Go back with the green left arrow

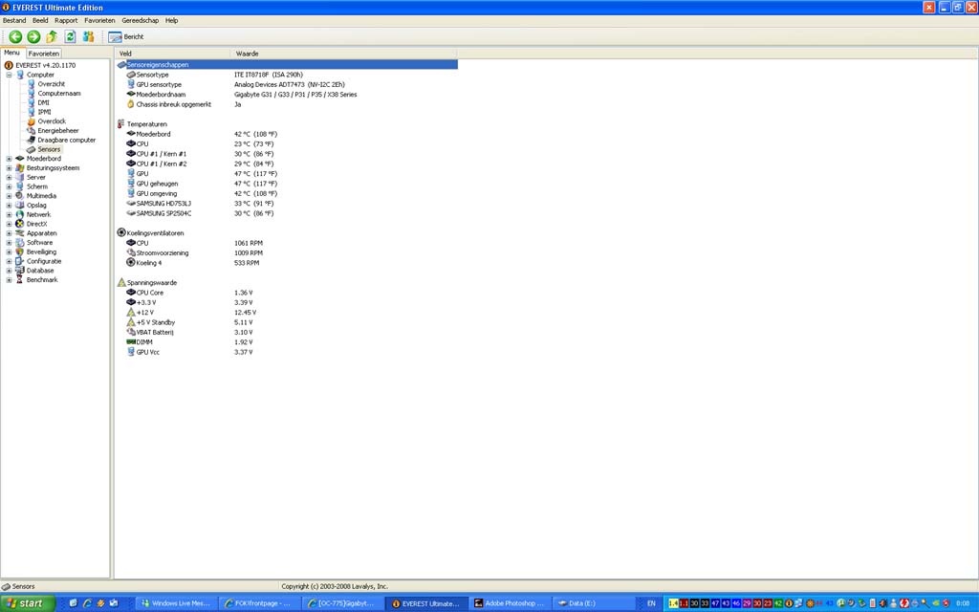coord(15,37)
